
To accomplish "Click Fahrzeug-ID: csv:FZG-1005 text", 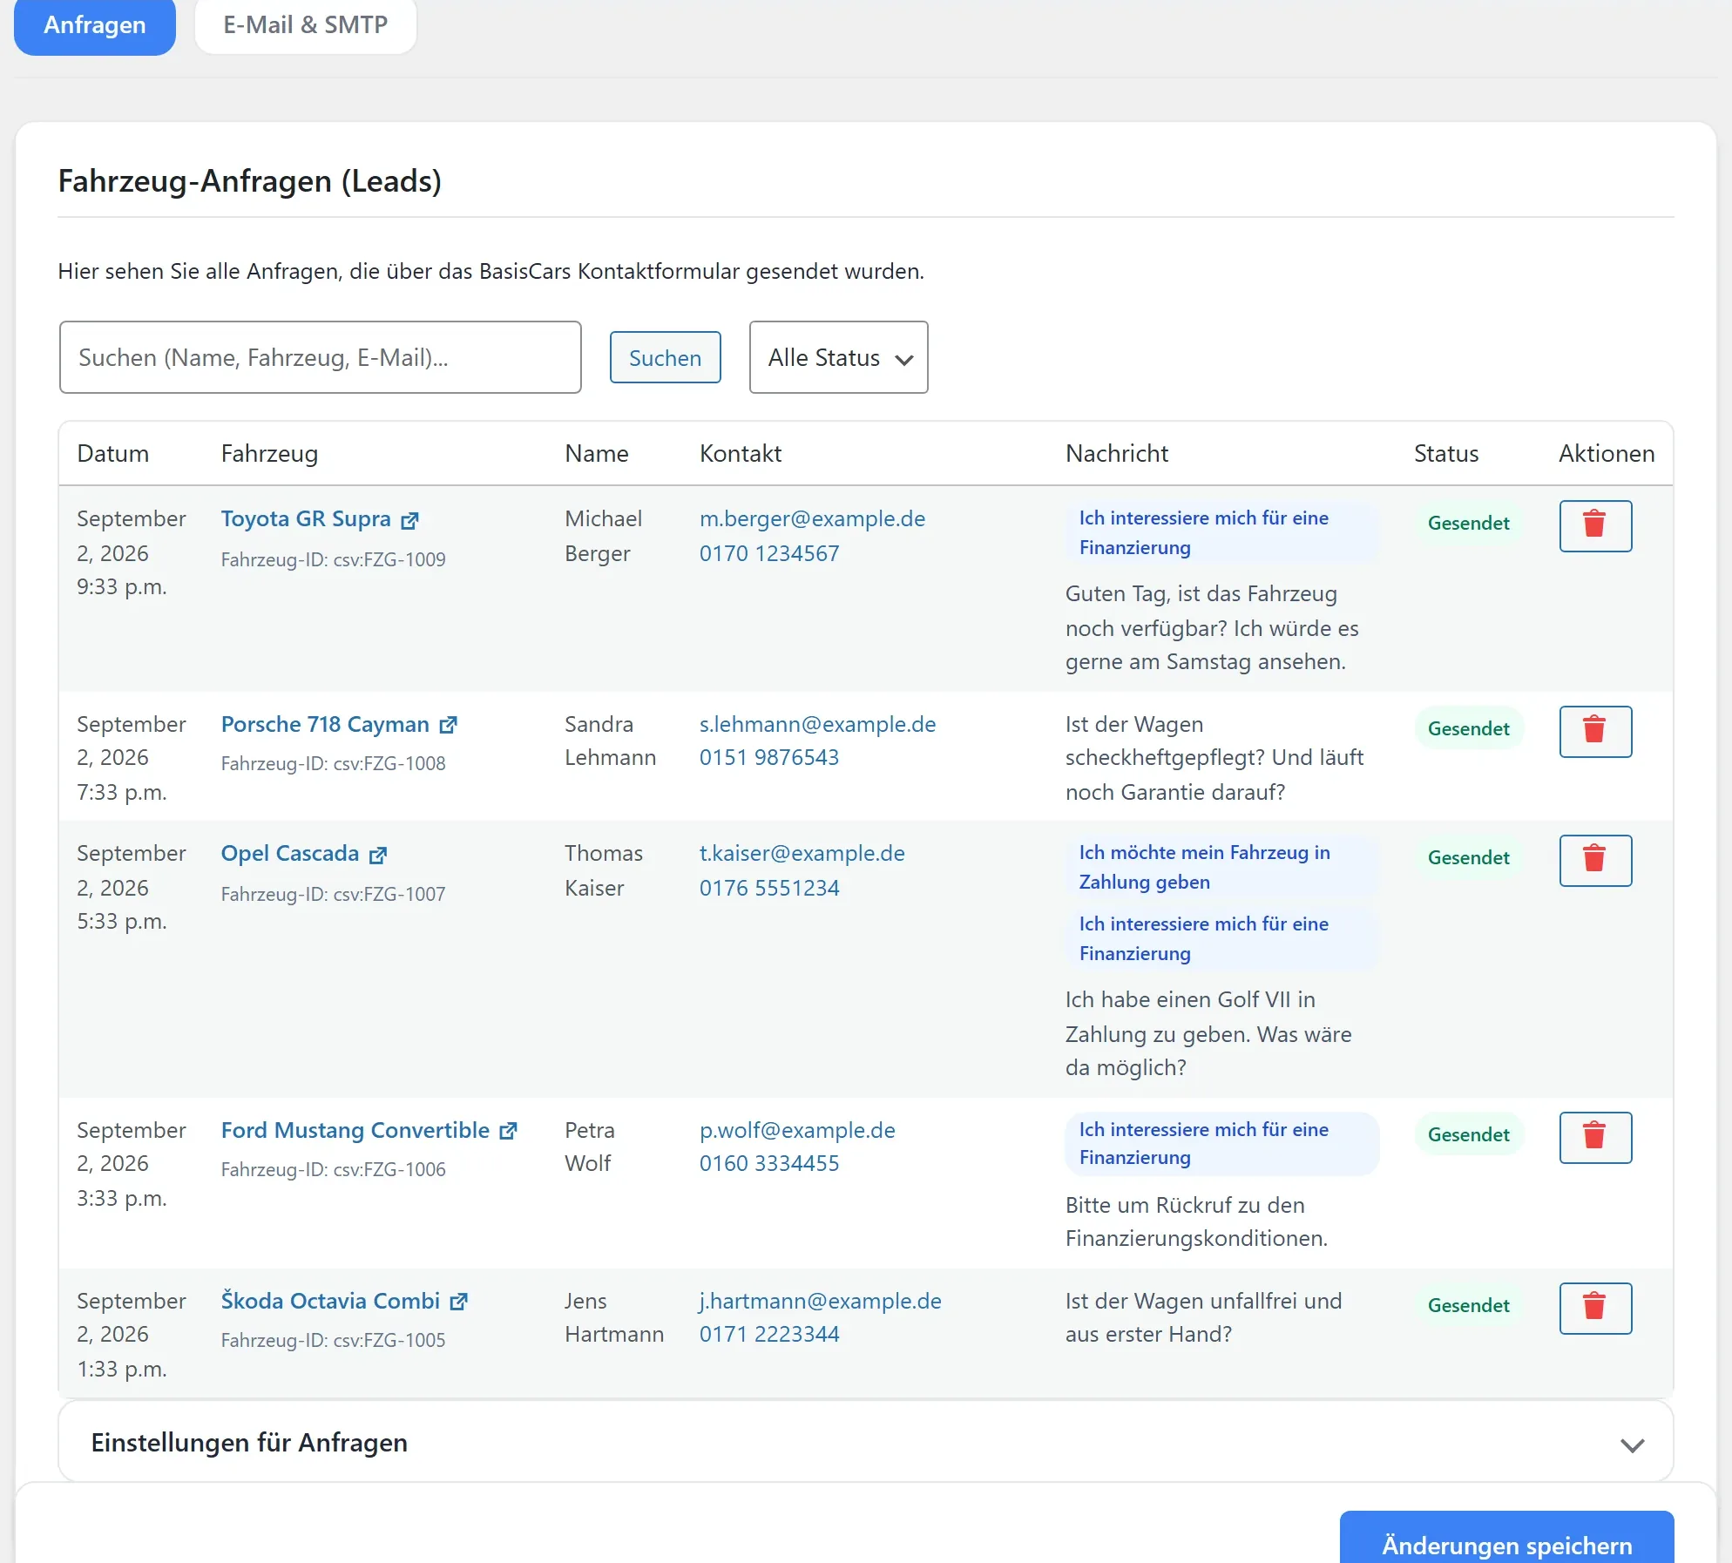I will [x=333, y=1340].
